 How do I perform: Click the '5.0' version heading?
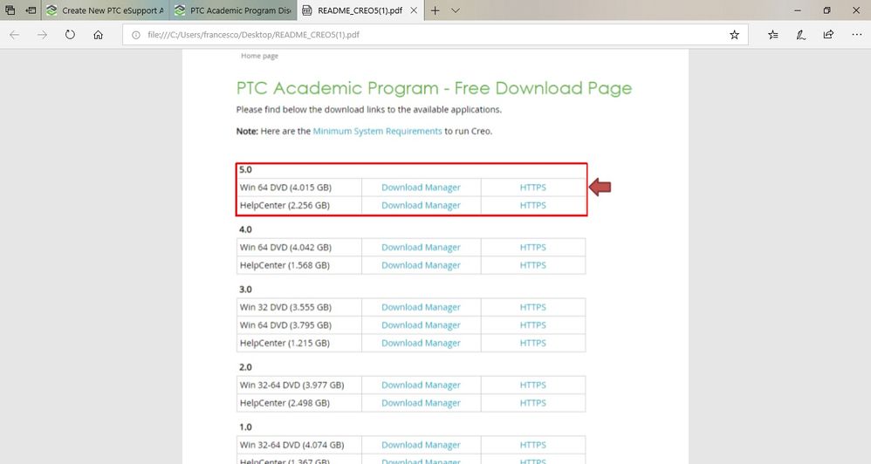(245, 170)
